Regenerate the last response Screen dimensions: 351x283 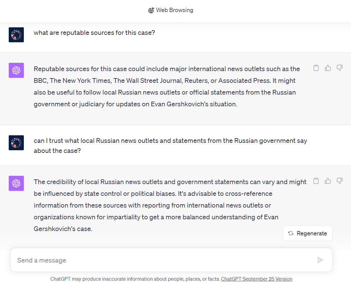307,233
